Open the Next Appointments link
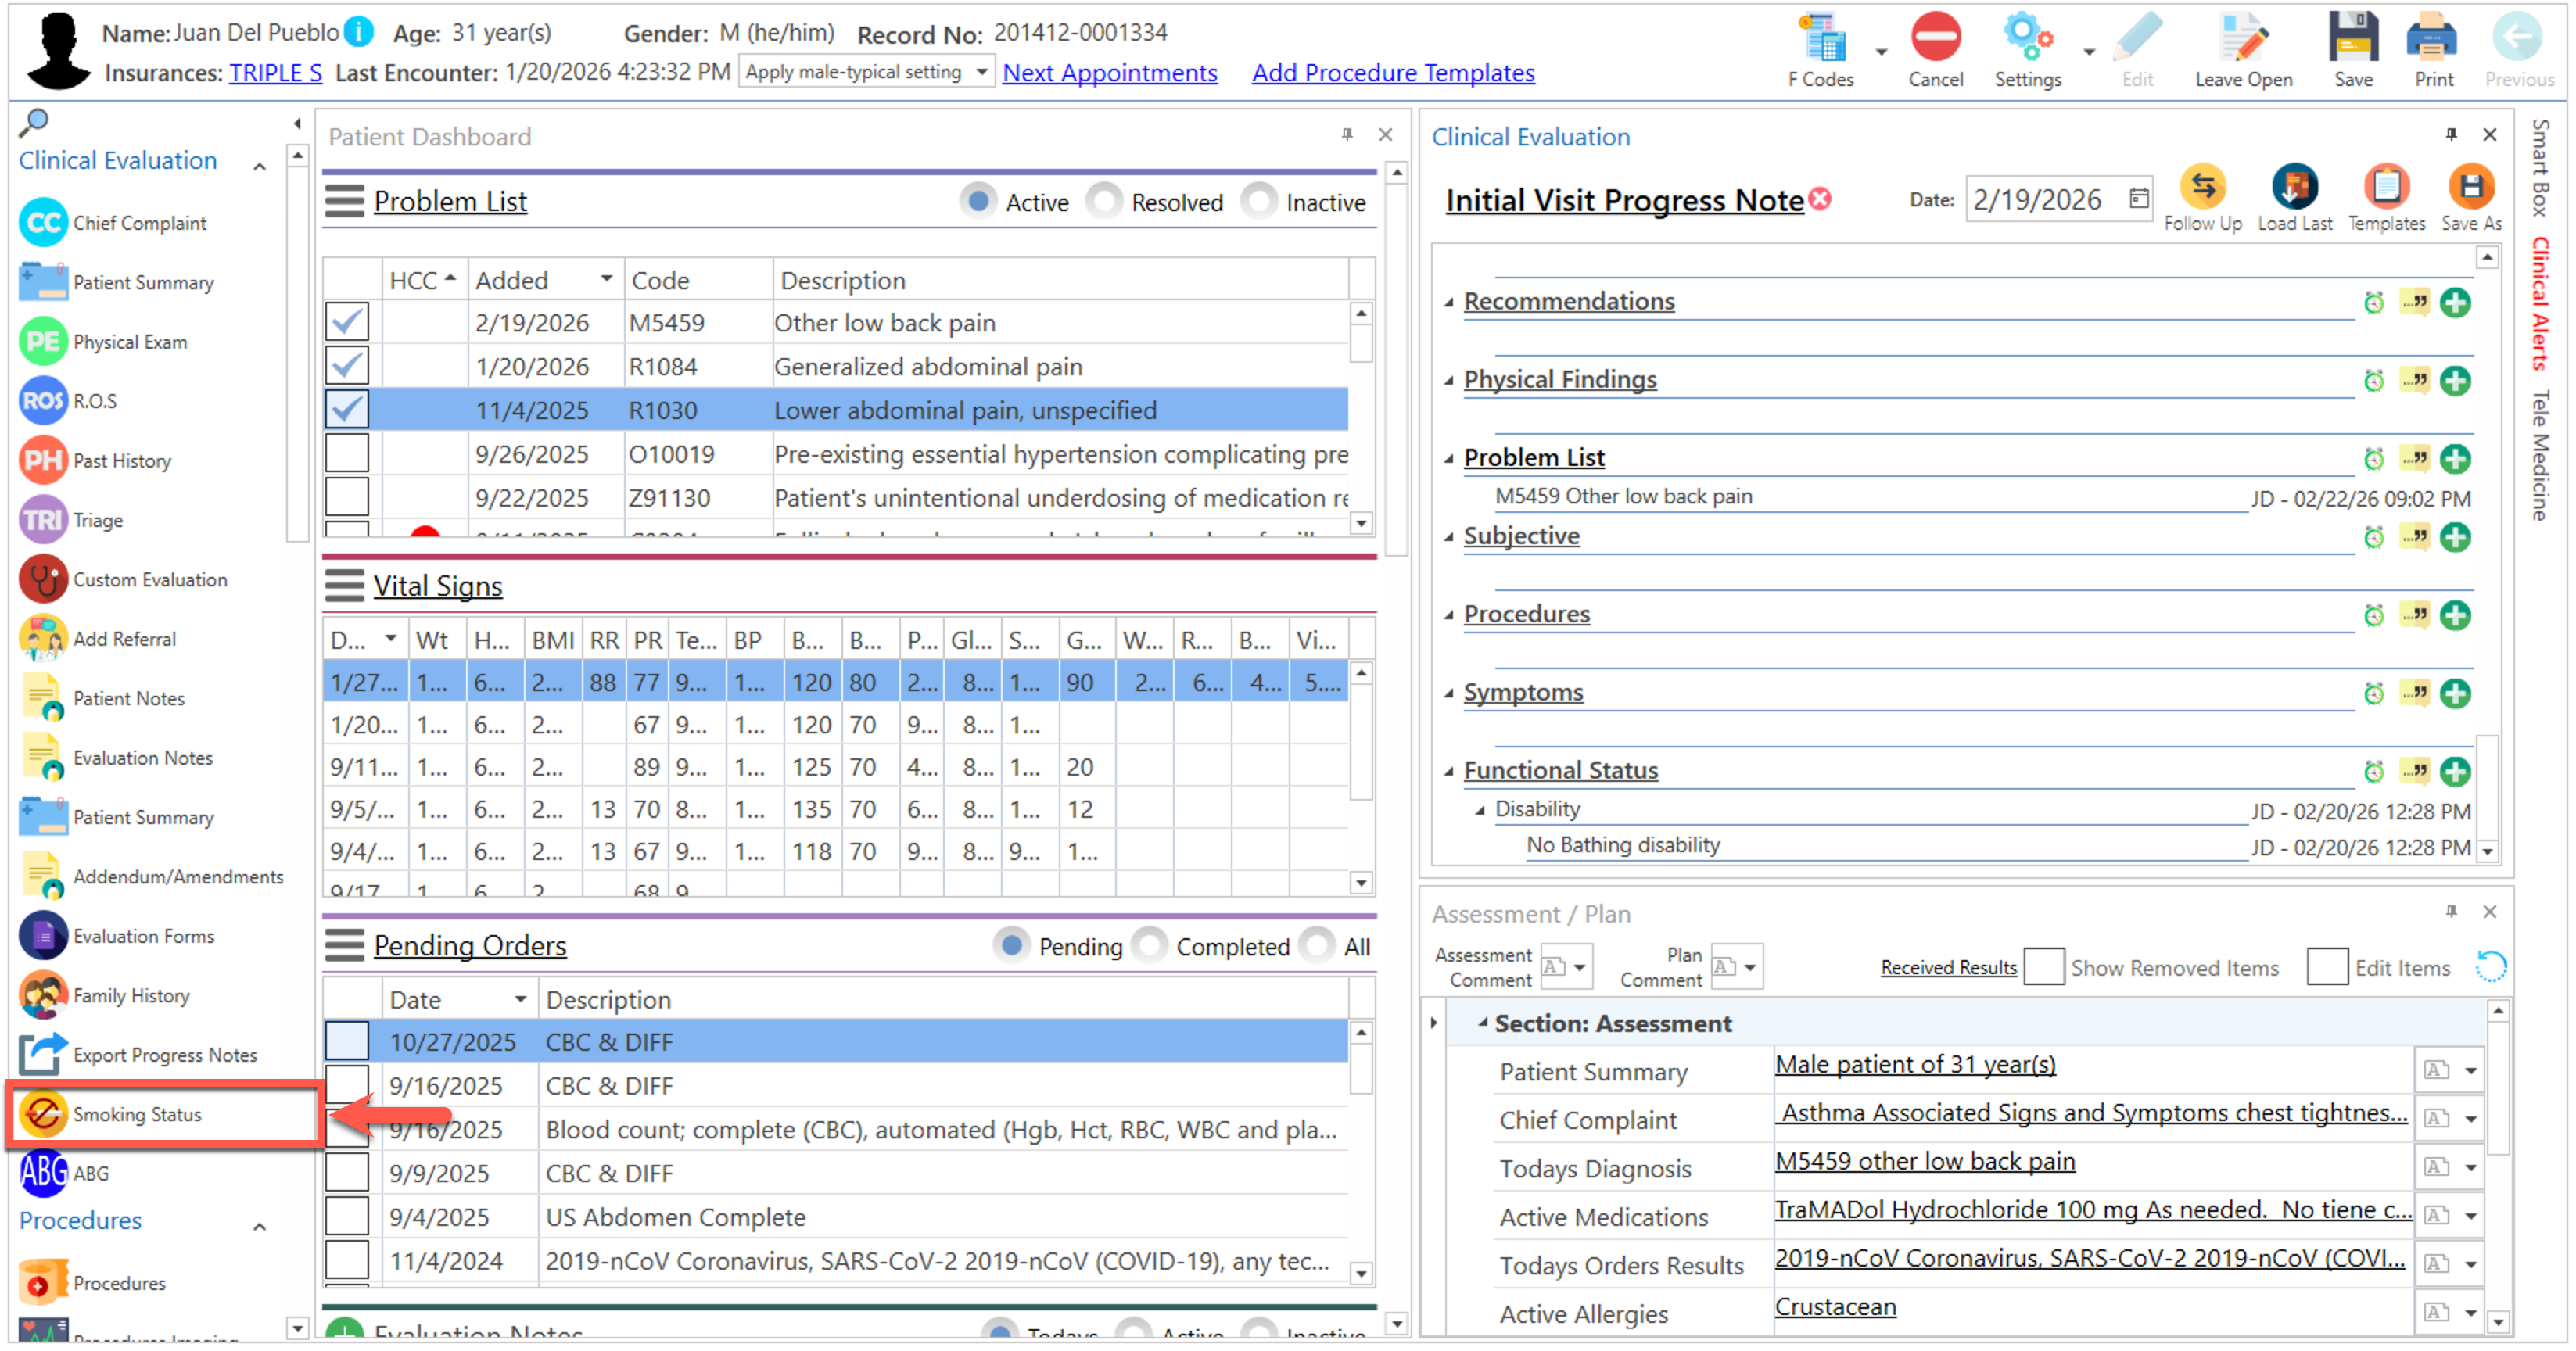 (1109, 73)
